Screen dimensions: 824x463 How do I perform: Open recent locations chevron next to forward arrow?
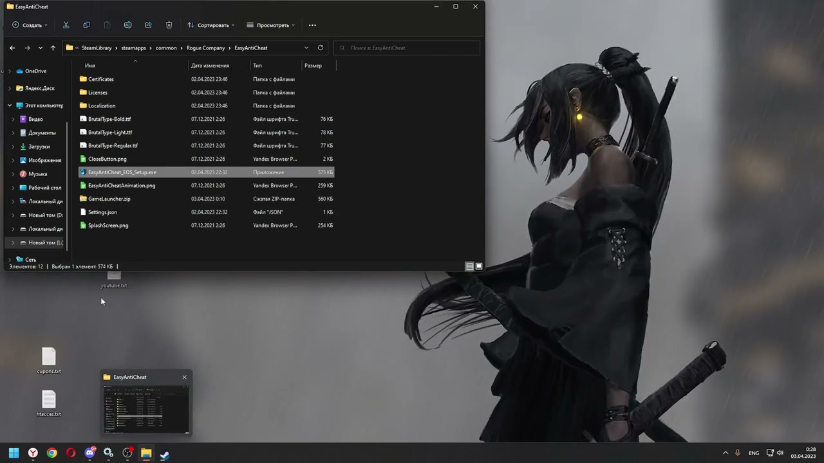click(41, 48)
